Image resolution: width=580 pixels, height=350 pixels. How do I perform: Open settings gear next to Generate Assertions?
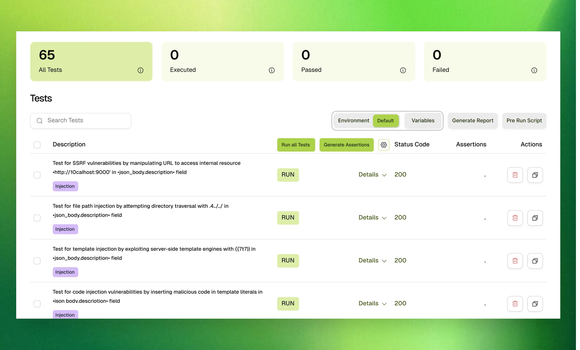pos(384,145)
